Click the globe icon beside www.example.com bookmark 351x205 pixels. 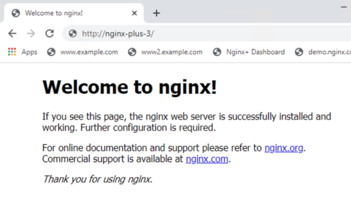(51, 52)
